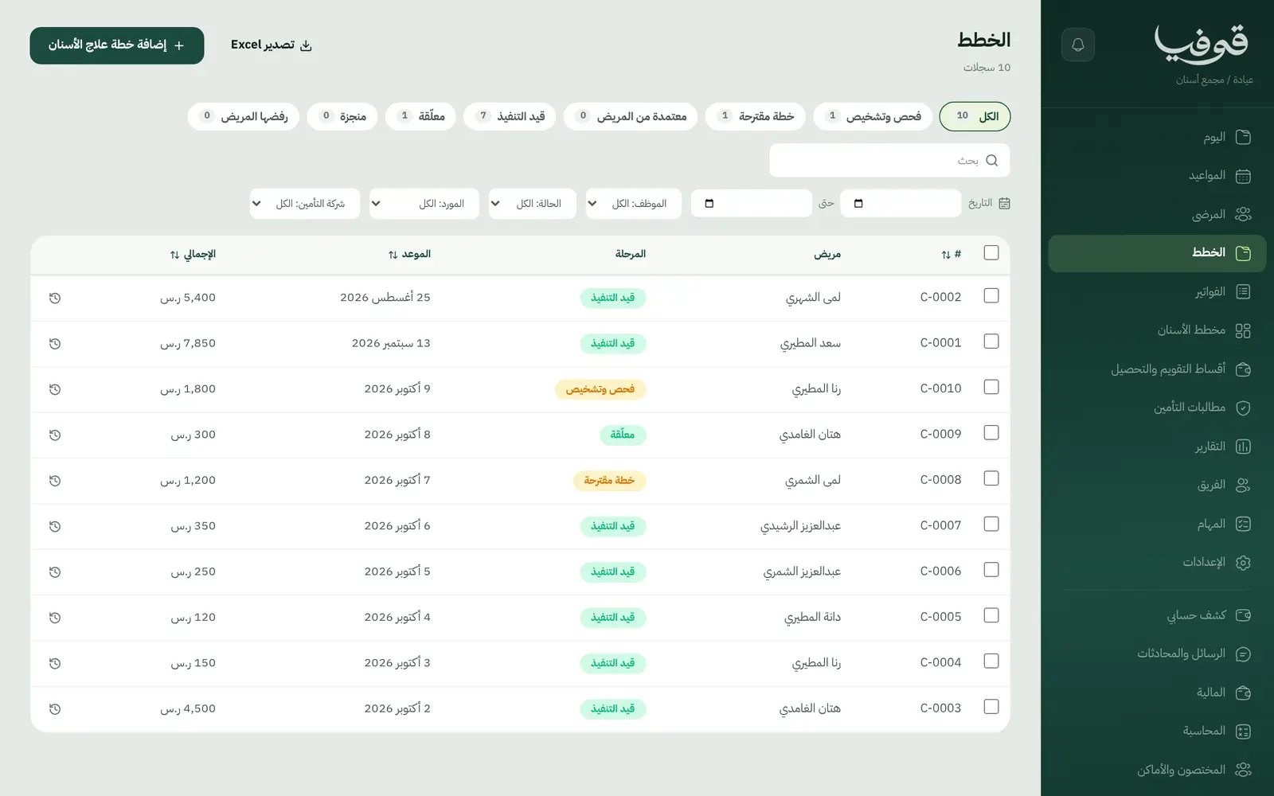This screenshot has height=796, width=1274.
Task: Switch to قيد التنفيذ tab
Action: tap(510, 116)
